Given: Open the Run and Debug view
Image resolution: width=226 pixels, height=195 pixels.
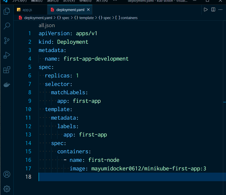Looking at the screenshot, I should click(7, 55).
